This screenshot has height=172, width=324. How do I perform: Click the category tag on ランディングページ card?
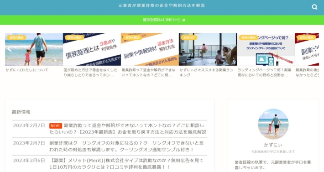249,37
